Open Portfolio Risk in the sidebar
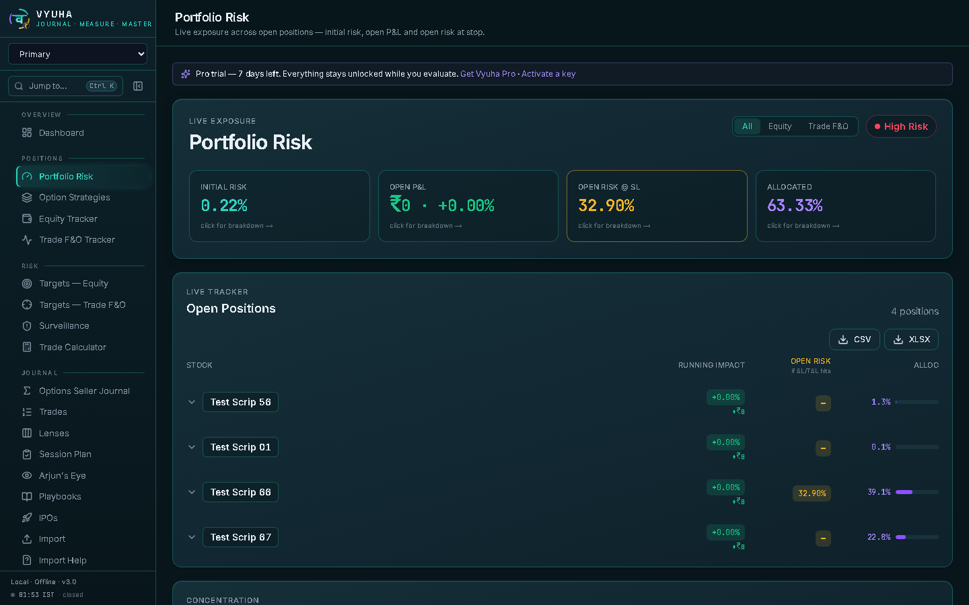Image resolution: width=969 pixels, height=605 pixels. click(83, 176)
